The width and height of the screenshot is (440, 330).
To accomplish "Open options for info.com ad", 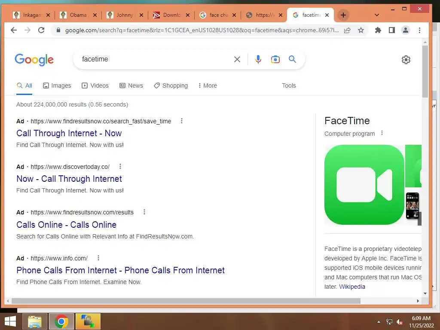I will (98, 258).
